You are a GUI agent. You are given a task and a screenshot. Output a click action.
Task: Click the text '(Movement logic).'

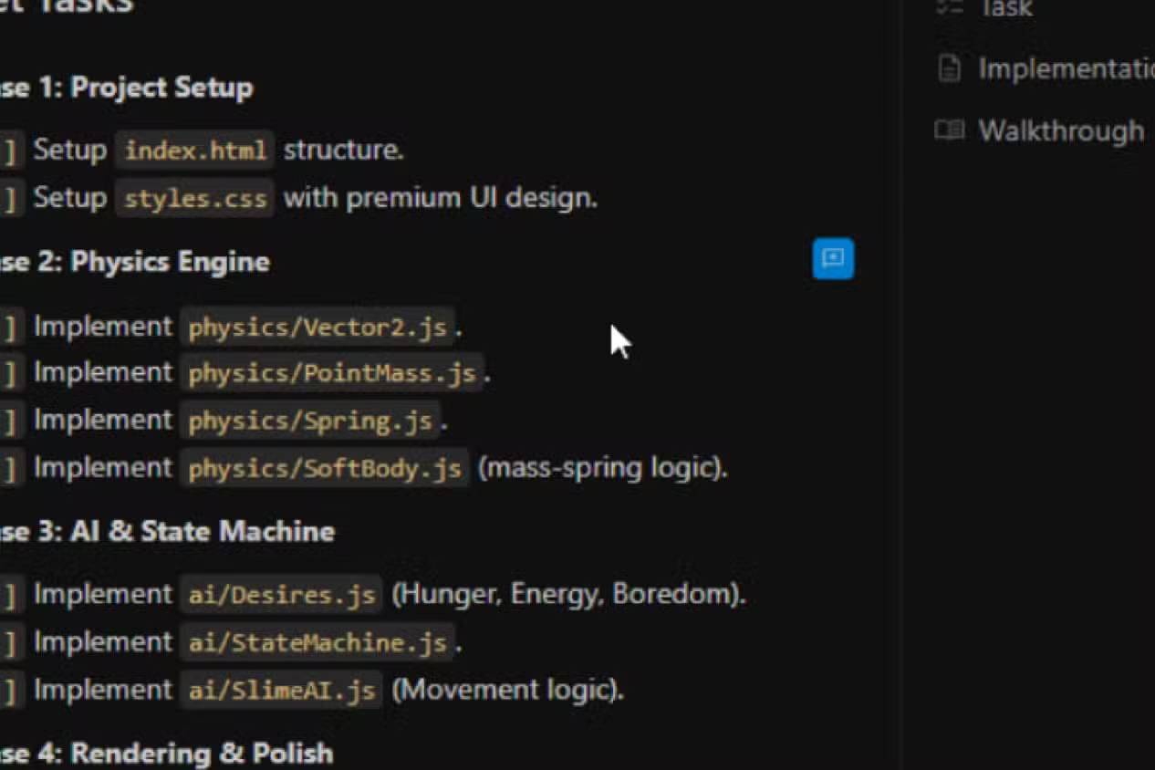point(507,690)
